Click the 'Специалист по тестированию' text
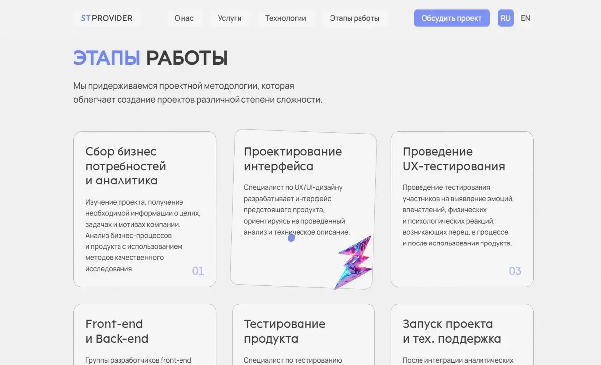The height and width of the screenshot is (365, 601). point(293,360)
